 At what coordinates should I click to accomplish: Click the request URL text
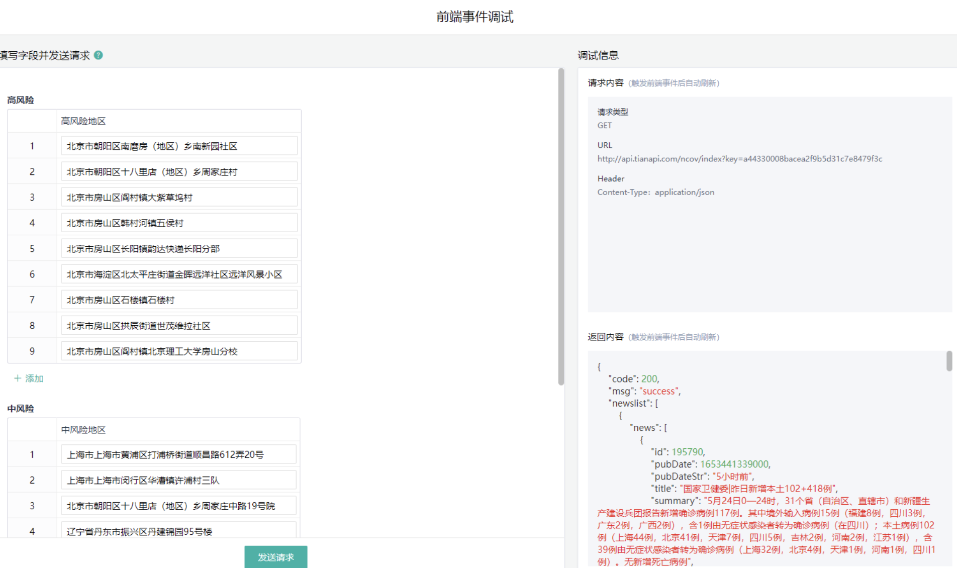[x=739, y=159]
